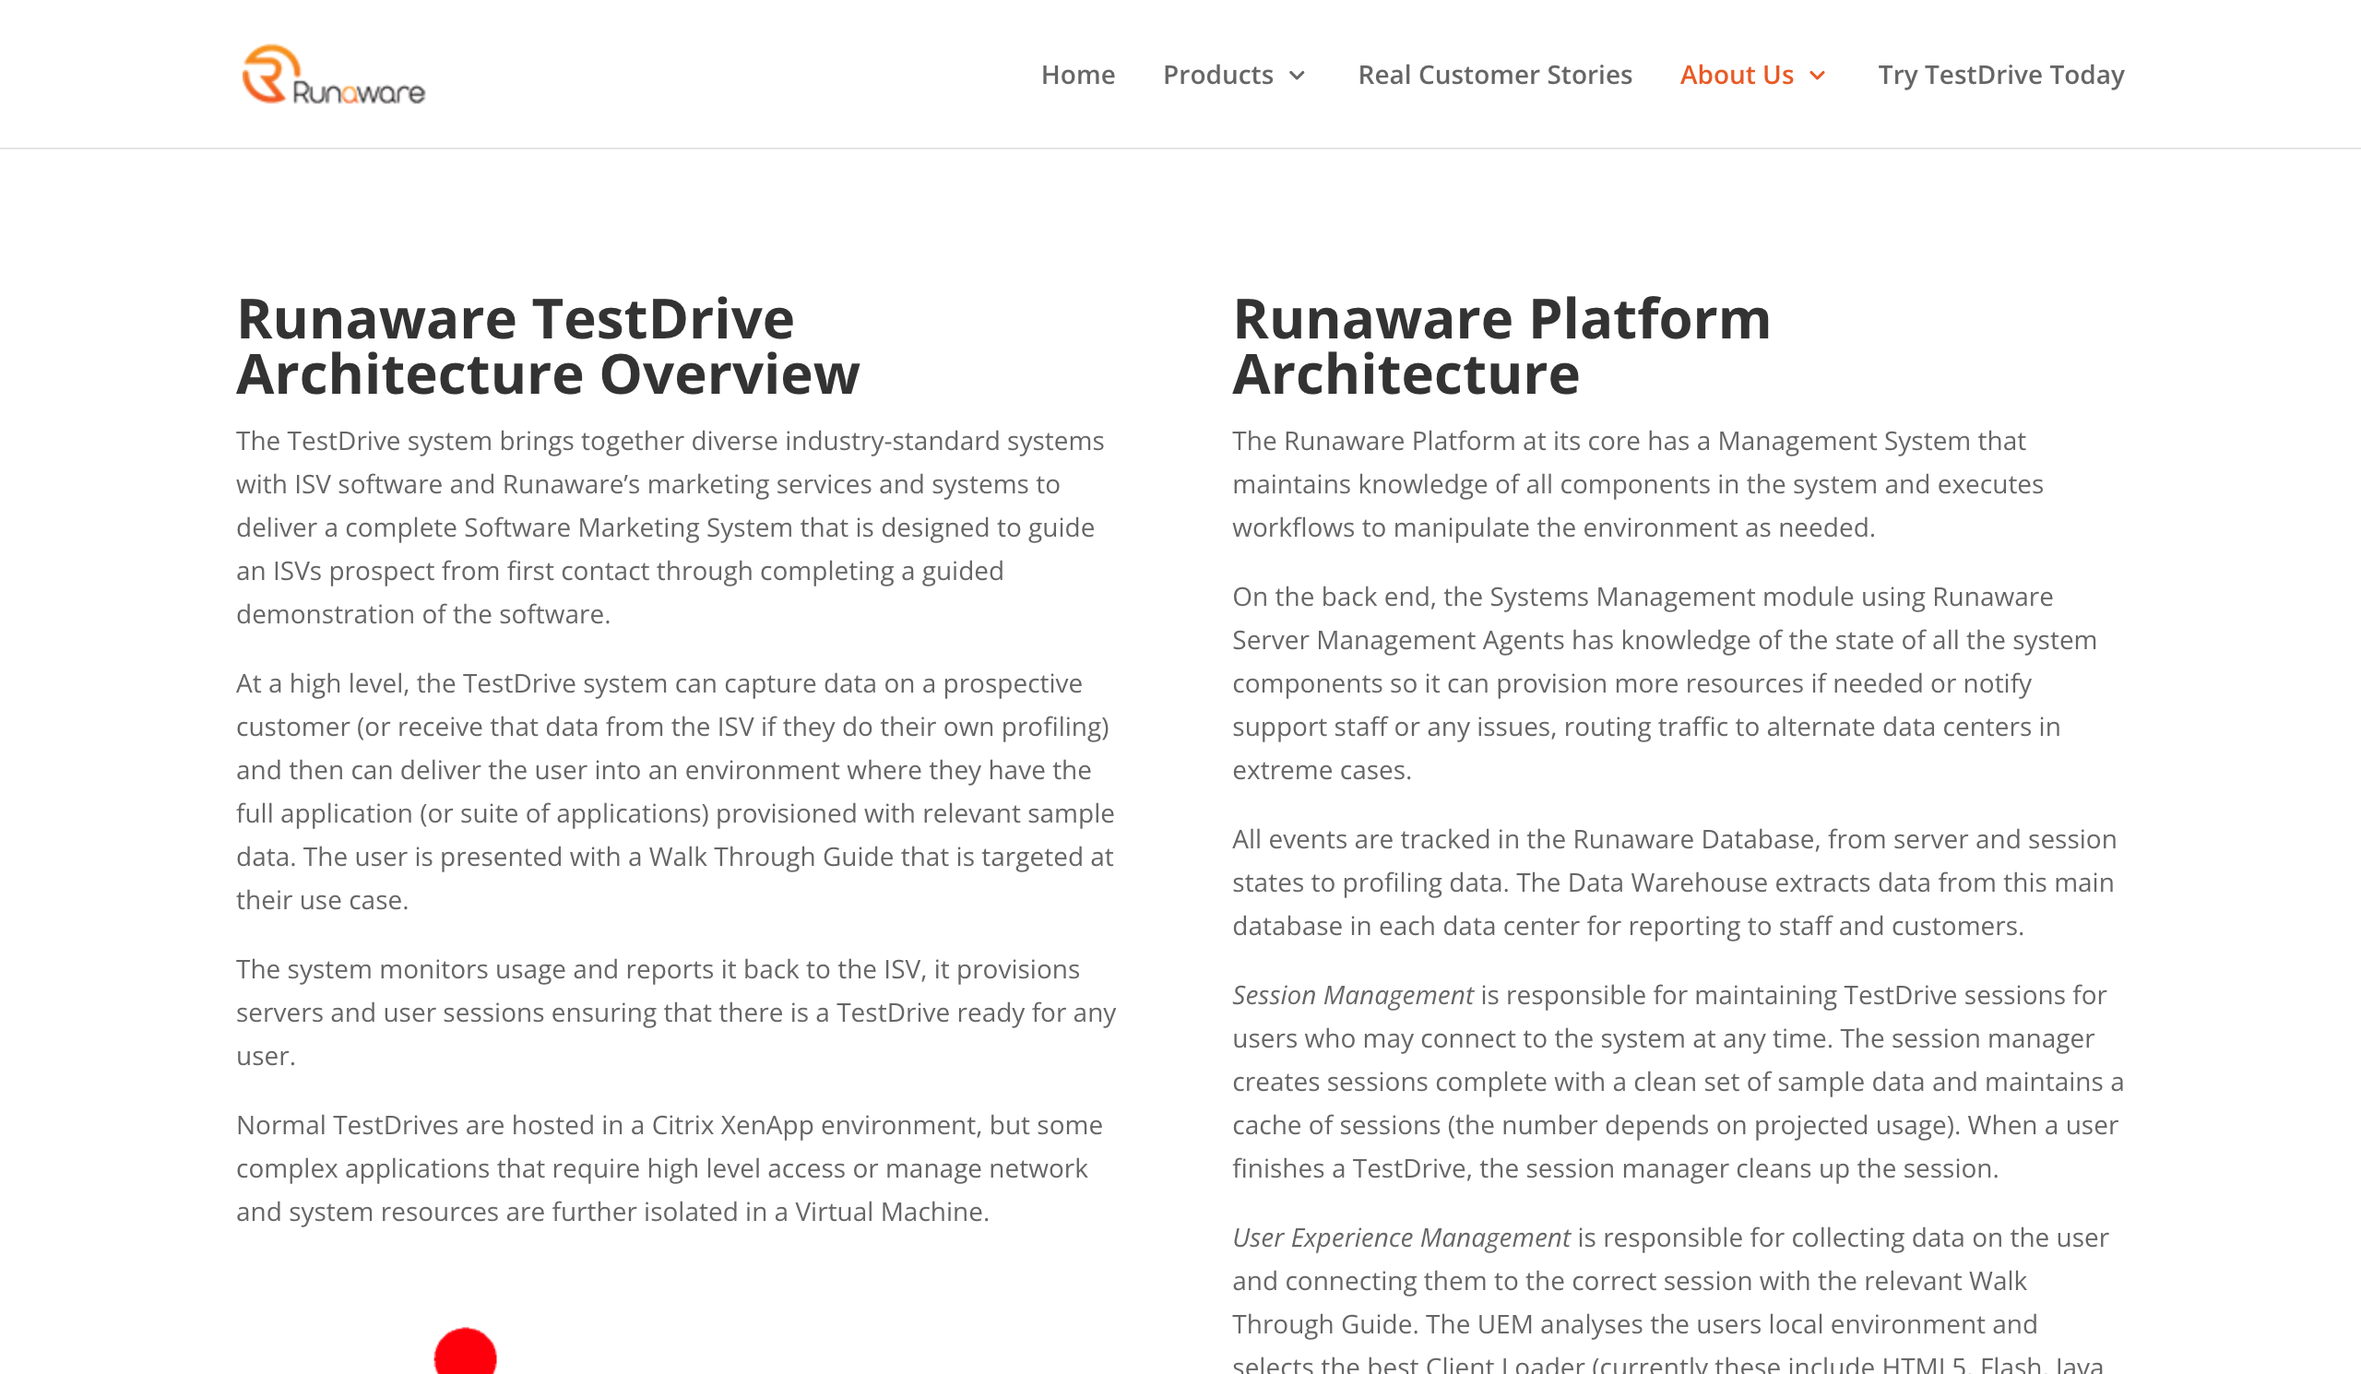Go to Real Customer Stories
The height and width of the screenshot is (1374, 2361).
[x=1494, y=75]
